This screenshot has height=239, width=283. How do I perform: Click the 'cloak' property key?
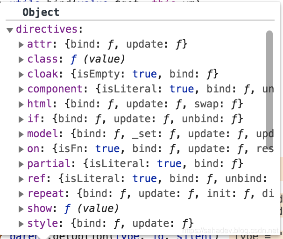tap(42, 74)
